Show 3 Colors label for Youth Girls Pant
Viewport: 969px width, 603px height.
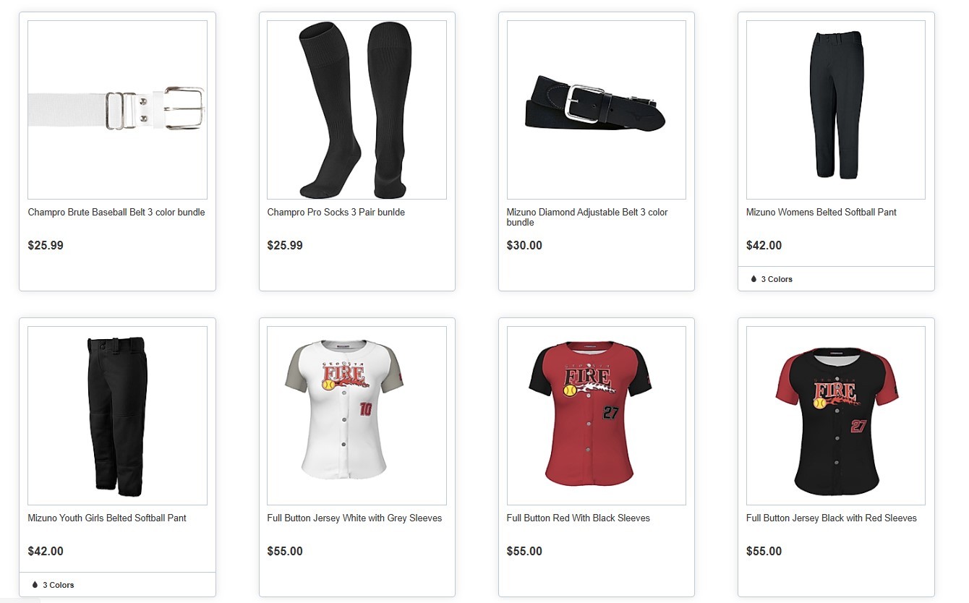[x=59, y=585]
